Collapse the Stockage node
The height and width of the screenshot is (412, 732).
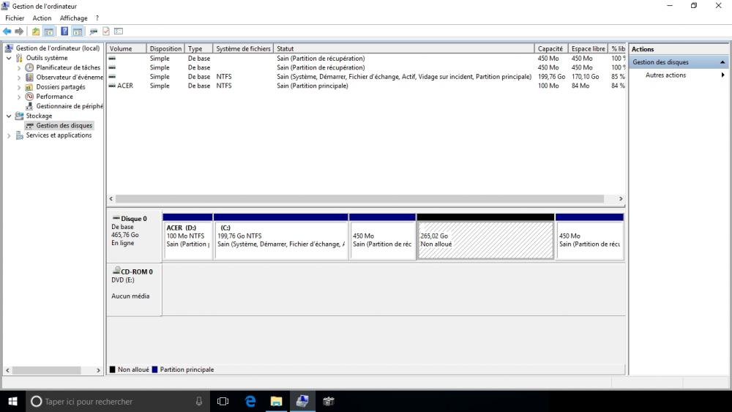click(x=9, y=116)
